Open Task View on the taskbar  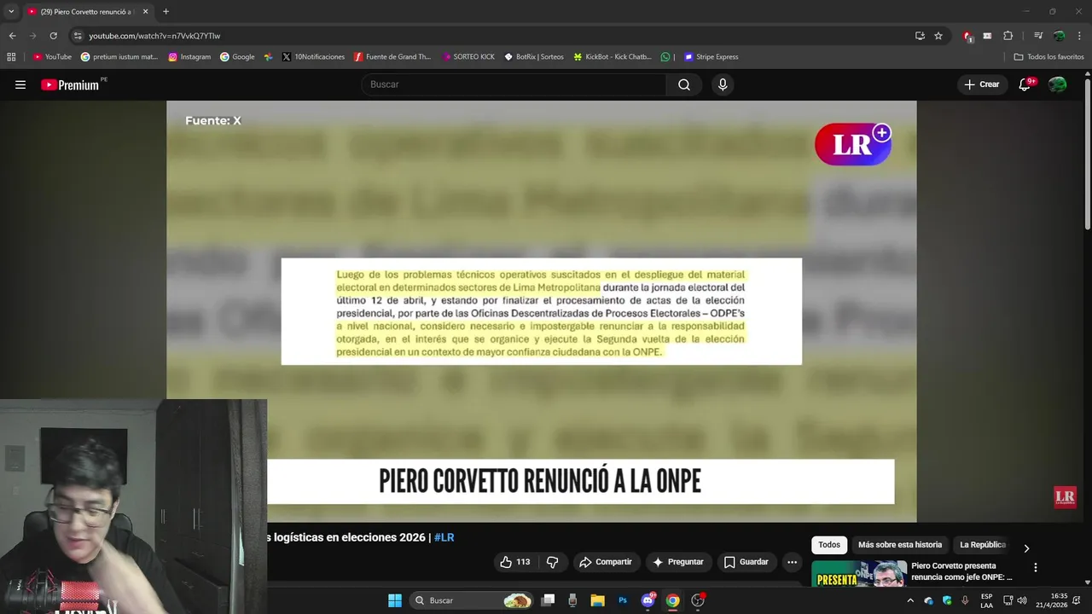[x=548, y=600]
